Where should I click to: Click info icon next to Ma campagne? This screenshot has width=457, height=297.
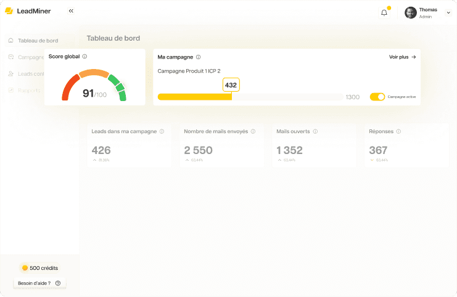coord(198,57)
